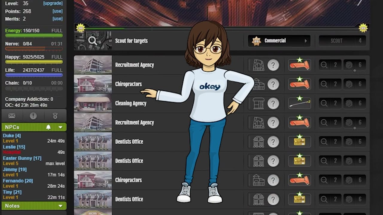383x215 pixels.
Task: Toggle the NPCs bell notification icon
Action: click(x=48, y=127)
